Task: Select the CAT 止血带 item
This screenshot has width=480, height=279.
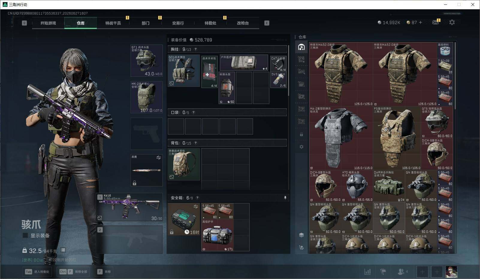Action: pos(278,64)
